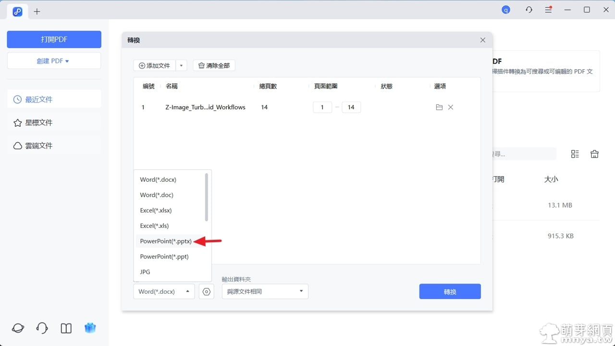The image size is (615, 346).
Task: Select PowerPoint(*.pptx) from format list
Action: click(x=166, y=241)
